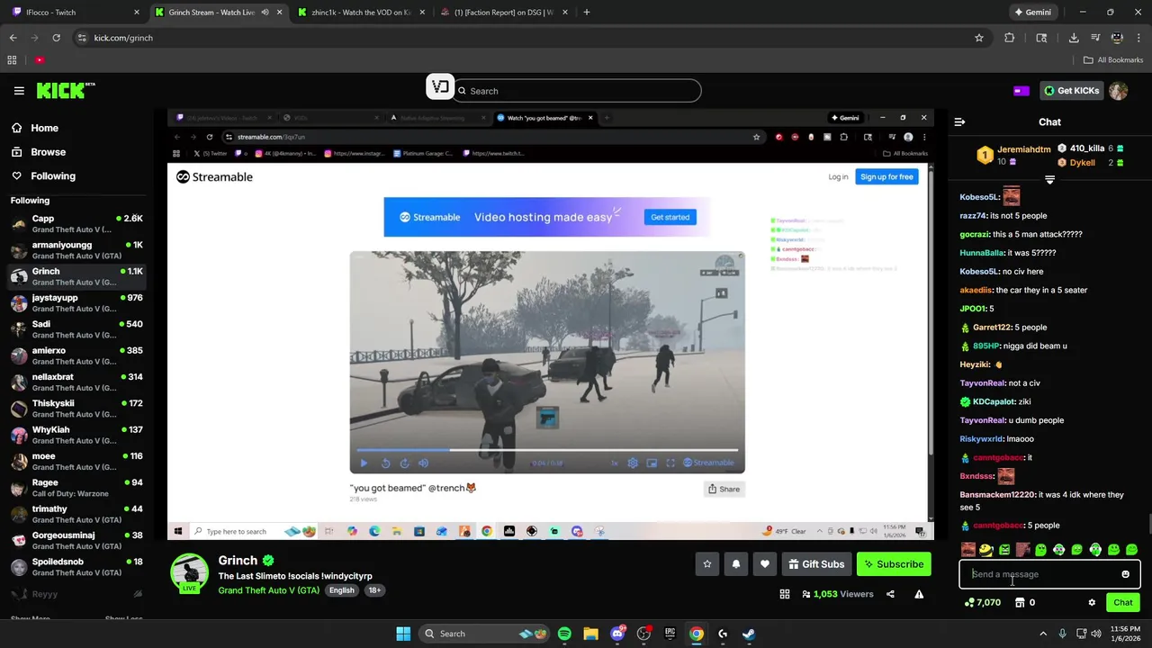This screenshot has height=648, width=1152.
Task: Click Jeremiahdtm top gifter name
Action: tap(1024, 149)
